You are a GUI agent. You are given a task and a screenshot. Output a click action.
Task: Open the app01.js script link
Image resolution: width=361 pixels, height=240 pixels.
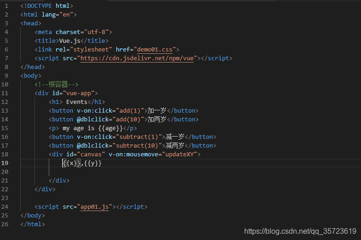(x=94, y=206)
